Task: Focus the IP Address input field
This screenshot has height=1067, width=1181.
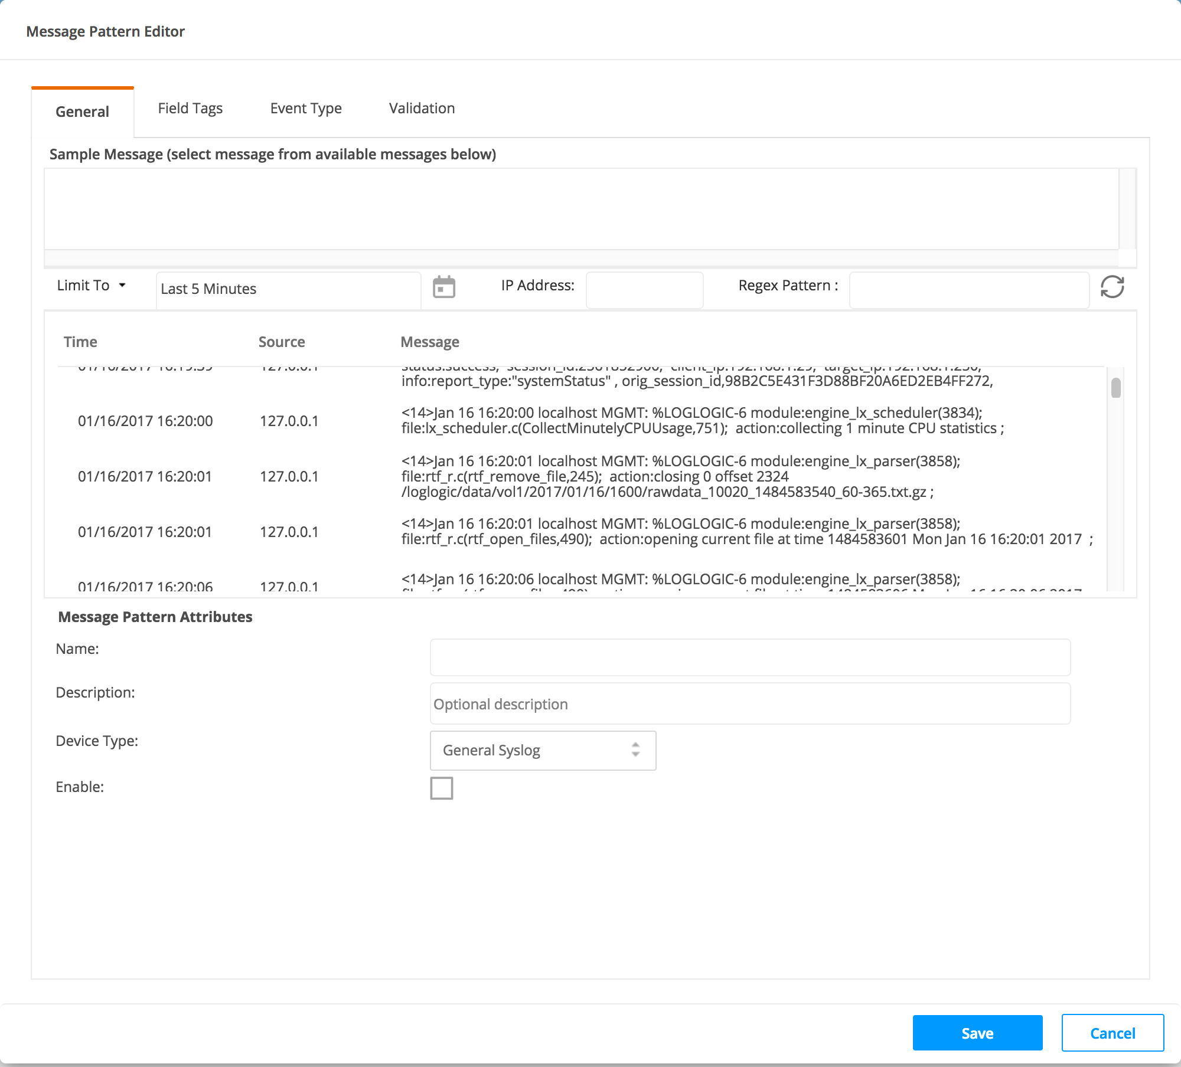Action: [x=644, y=290]
